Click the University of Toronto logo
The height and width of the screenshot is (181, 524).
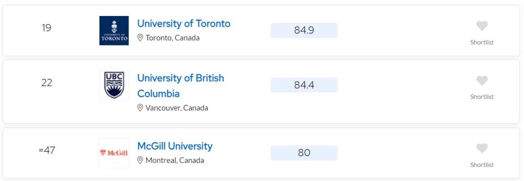[x=114, y=31]
